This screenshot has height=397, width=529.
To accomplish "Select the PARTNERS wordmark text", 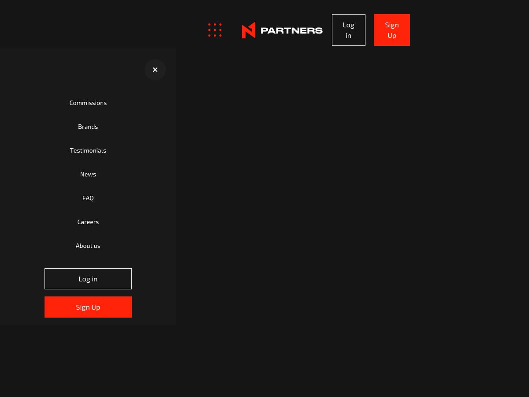I will 292,30.
